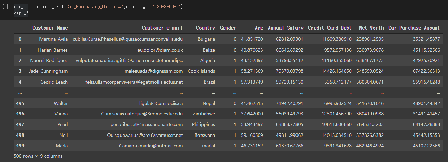Click the Cook Islands country cell
This screenshot has width=448, height=162.
(x=202, y=71)
